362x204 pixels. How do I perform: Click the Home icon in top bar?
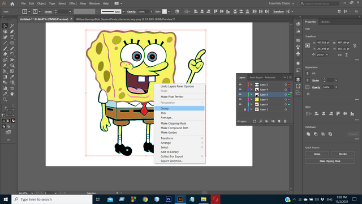point(12,4)
